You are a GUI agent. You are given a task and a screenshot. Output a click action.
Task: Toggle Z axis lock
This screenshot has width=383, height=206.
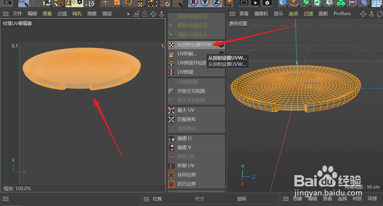click(x=216, y=3)
